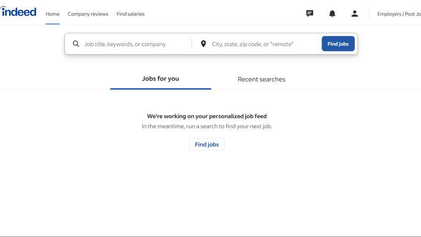Screen dimensions: 421x237
Task: Switch to the Jobs for you tab
Action: point(160,79)
